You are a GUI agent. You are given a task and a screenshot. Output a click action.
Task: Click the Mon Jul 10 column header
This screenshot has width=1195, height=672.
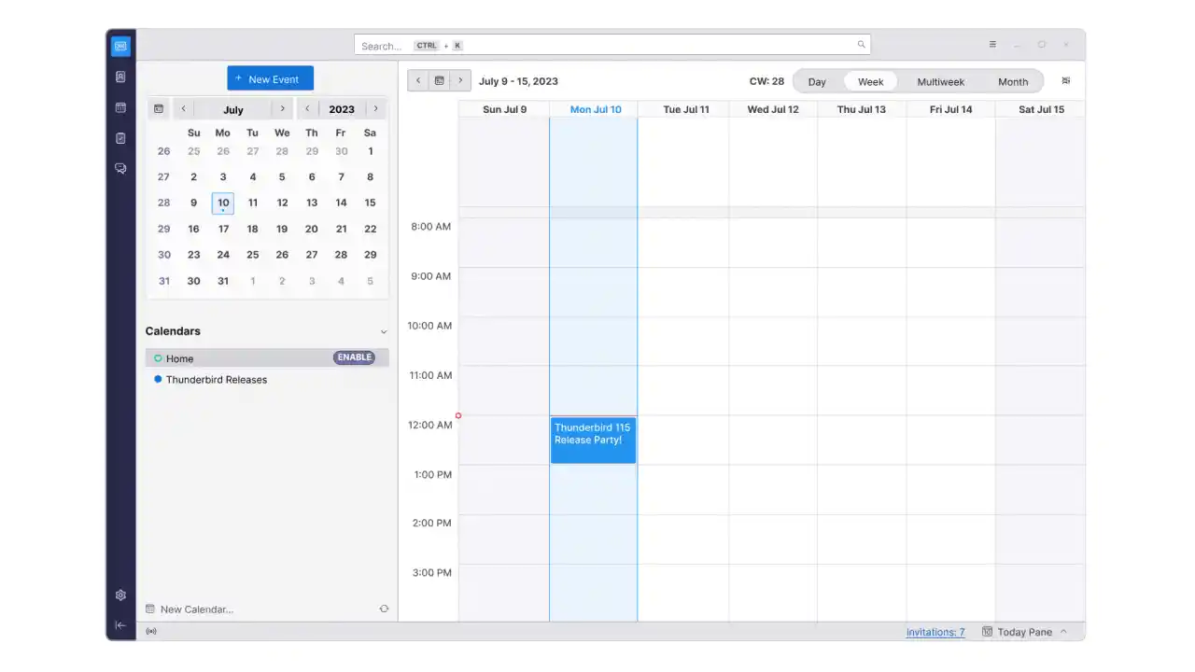(x=595, y=109)
